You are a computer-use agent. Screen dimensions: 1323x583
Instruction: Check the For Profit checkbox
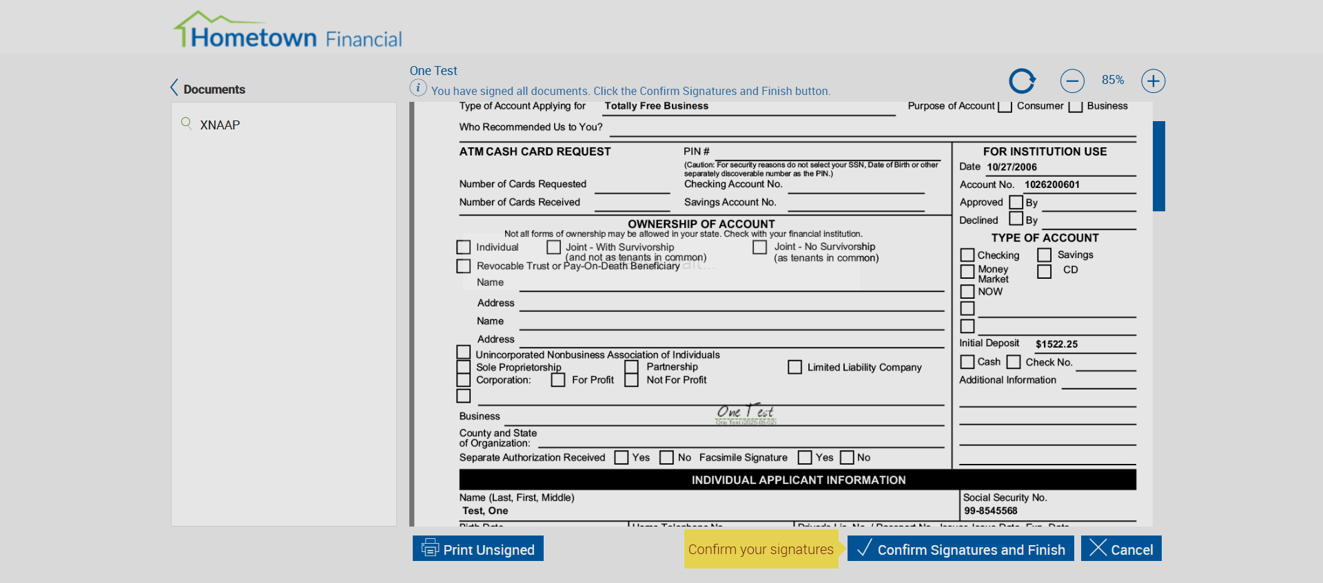tap(558, 380)
